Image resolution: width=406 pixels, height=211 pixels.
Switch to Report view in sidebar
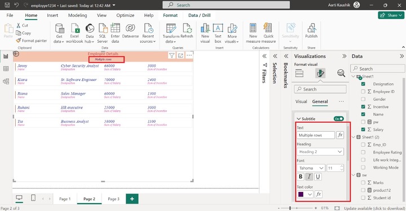6,56
